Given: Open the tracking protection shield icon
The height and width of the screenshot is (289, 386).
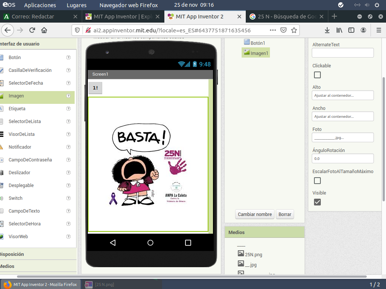Looking at the screenshot, I should coord(77,30).
